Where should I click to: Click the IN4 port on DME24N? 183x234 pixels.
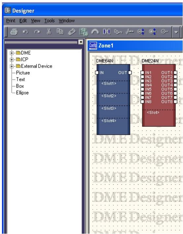point(142,85)
